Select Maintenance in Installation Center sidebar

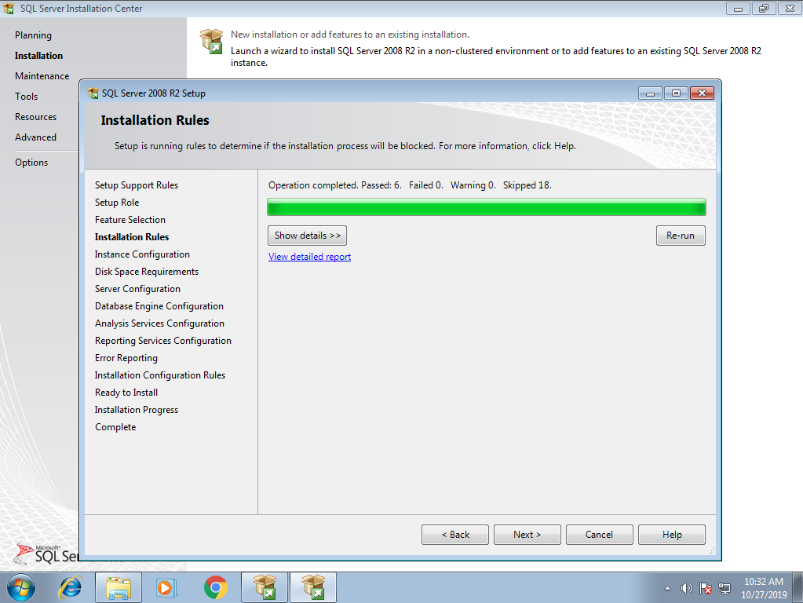[x=42, y=76]
